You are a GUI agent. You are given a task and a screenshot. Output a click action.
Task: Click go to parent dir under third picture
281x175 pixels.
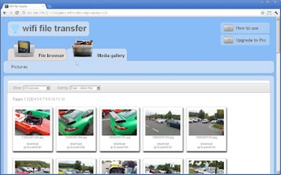click(119, 147)
